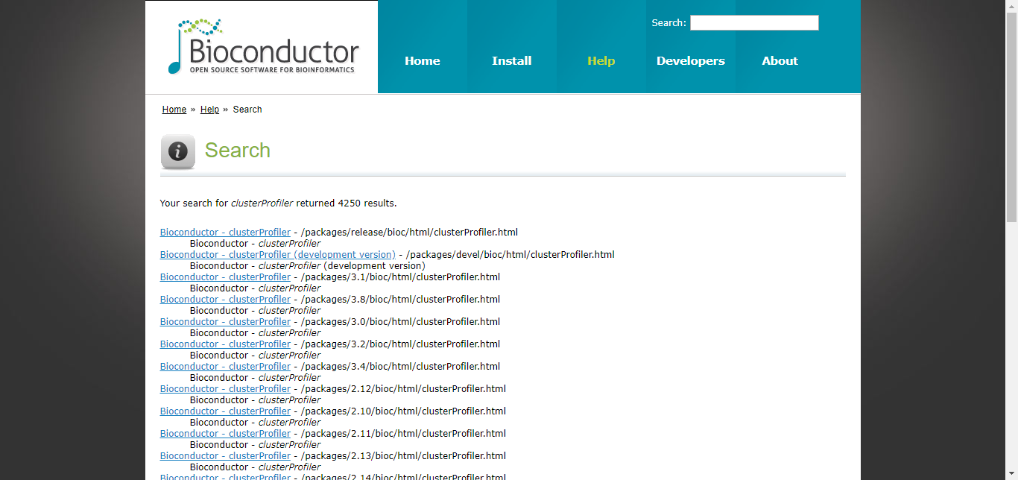This screenshot has height=480, width=1018.
Task: Open the Home menu item
Action: coord(422,61)
